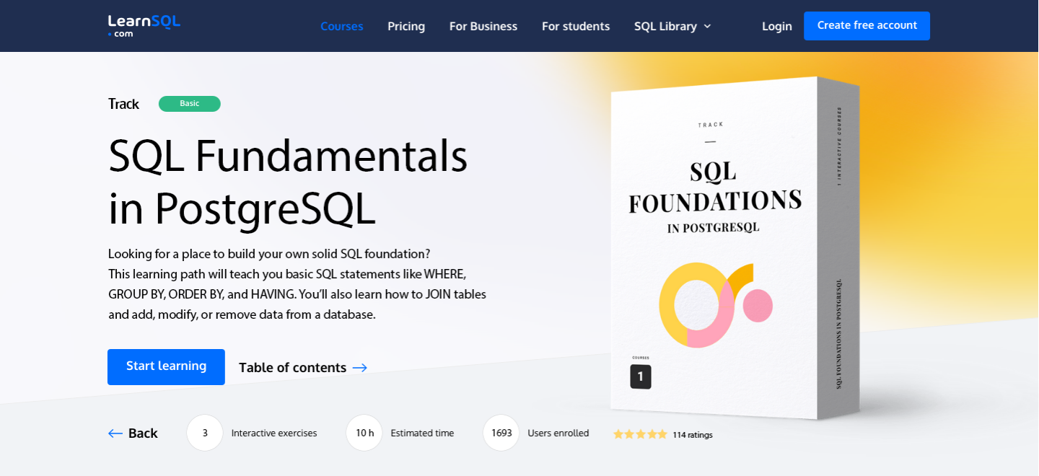1039x476 pixels.
Task: Click the arrow beside Table of contents
Action: [360, 369]
